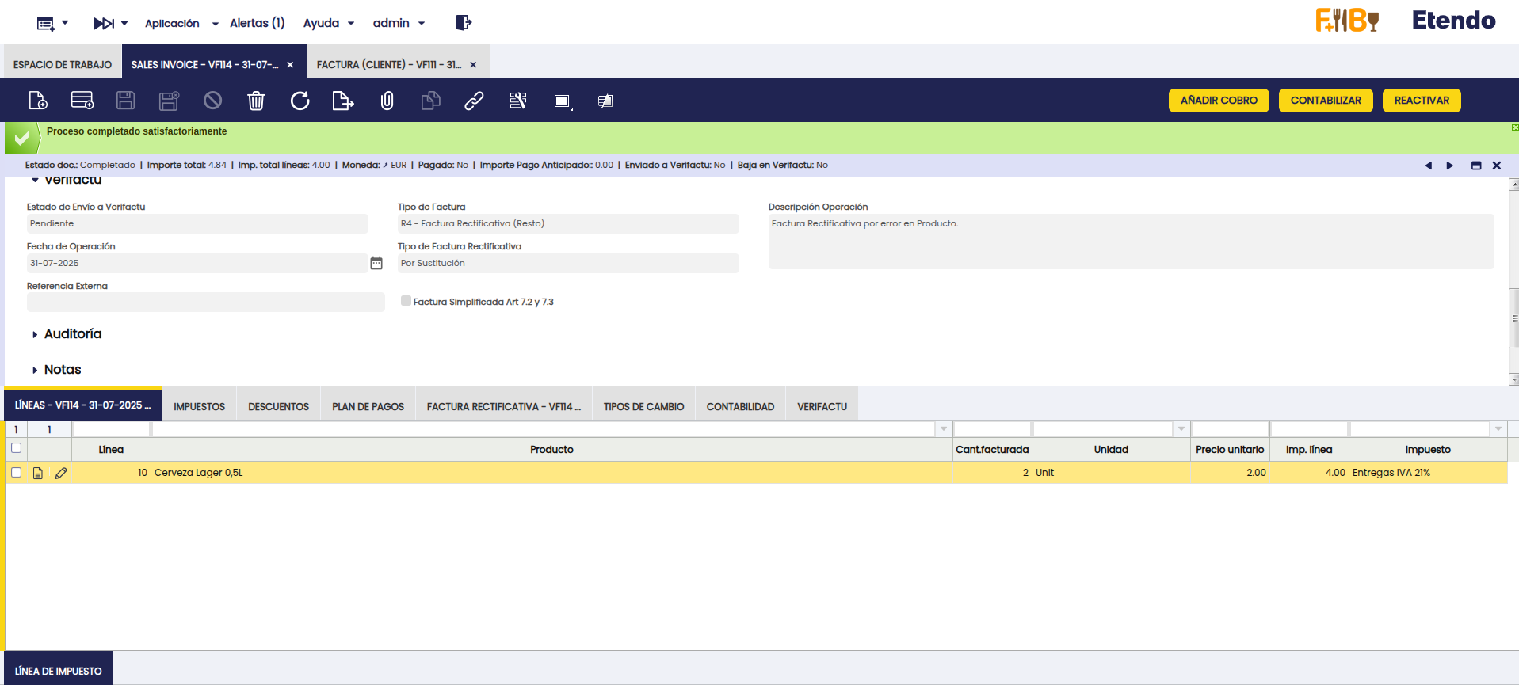Click the Añadir Cobro button
Image resolution: width=1519 pixels, height=685 pixels.
(1218, 101)
